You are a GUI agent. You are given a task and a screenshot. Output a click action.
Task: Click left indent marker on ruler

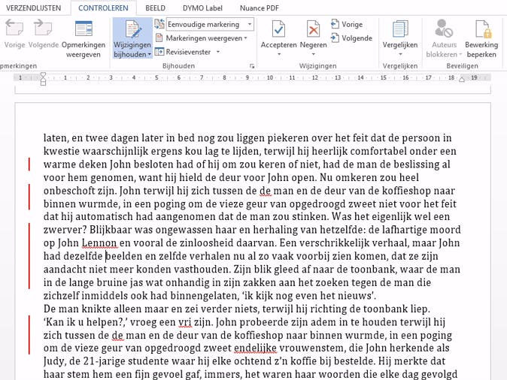pyautogui.click(x=43, y=79)
